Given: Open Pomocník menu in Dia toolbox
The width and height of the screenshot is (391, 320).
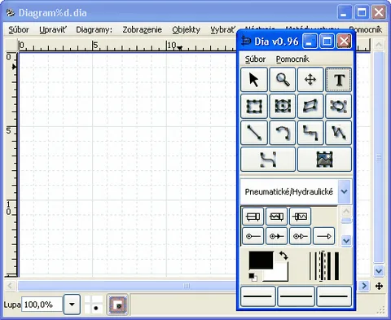Looking at the screenshot, I should [x=292, y=59].
